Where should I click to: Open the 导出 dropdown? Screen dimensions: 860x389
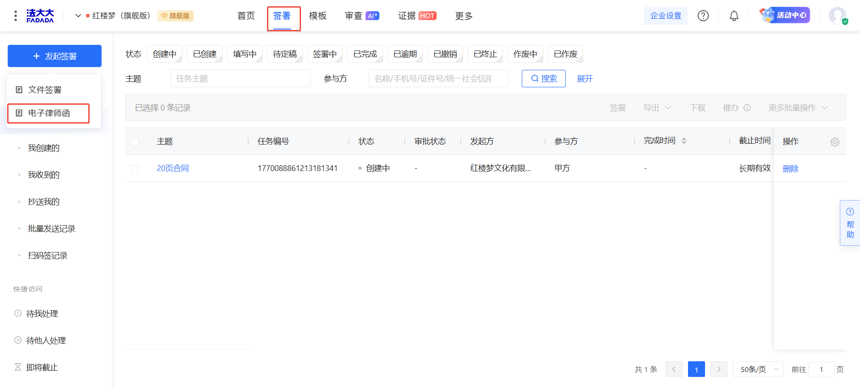[657, 108]
